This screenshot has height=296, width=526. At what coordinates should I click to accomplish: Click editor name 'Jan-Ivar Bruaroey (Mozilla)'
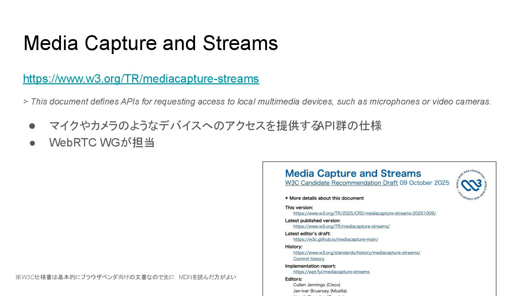[x=320, y=291]
